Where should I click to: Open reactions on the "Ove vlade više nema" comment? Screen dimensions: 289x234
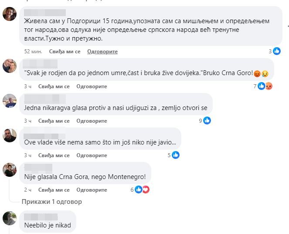click(176, 155)
